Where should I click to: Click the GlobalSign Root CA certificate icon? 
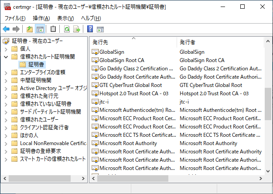point(95,60)
